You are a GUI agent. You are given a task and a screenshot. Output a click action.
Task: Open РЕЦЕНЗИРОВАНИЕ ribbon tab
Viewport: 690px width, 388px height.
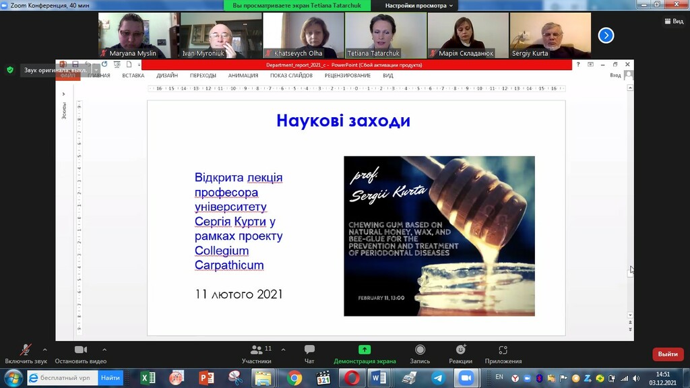348,75
